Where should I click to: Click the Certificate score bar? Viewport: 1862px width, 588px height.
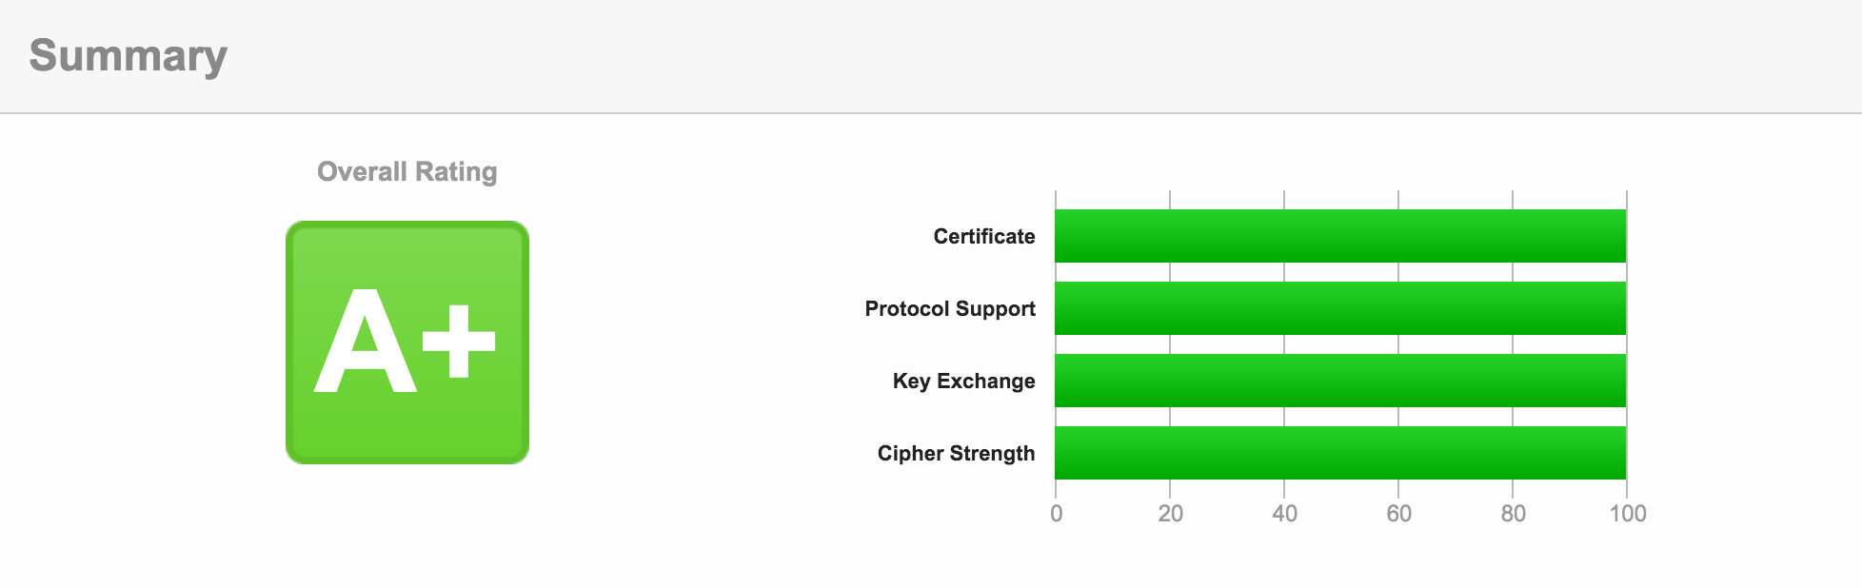1340,236
